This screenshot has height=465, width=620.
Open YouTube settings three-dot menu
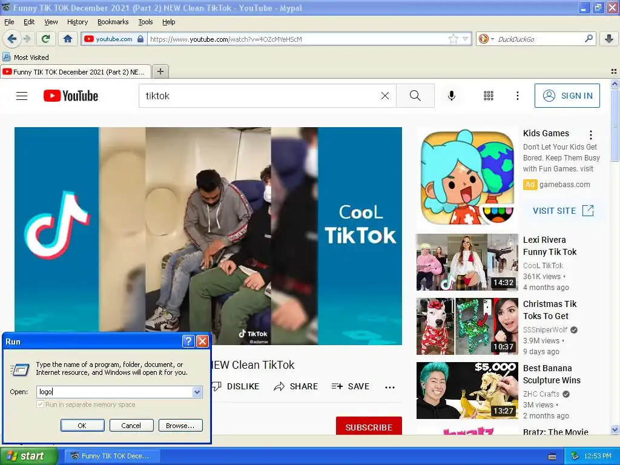coord(517,96)
